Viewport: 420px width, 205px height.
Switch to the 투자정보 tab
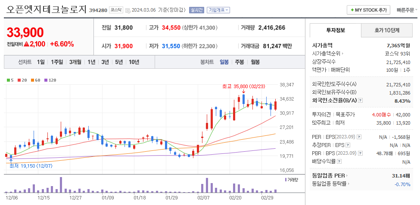(x=336, y=30)
